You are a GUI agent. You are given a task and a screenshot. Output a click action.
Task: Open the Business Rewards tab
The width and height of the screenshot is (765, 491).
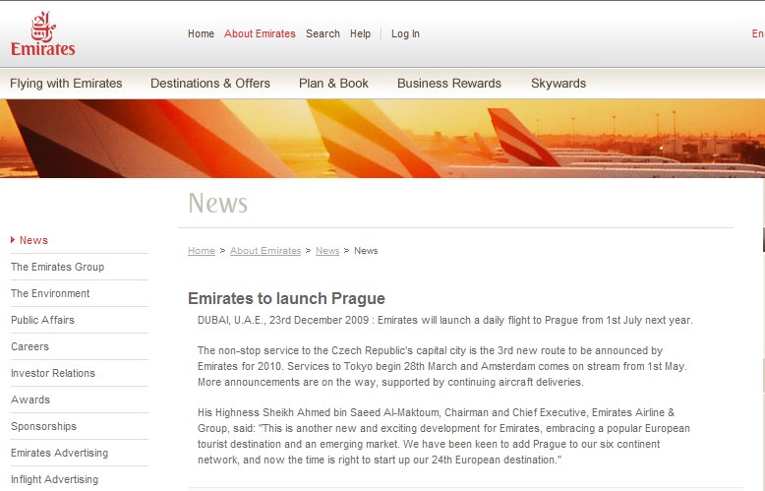pyautogui.click(x=449, y=84)
